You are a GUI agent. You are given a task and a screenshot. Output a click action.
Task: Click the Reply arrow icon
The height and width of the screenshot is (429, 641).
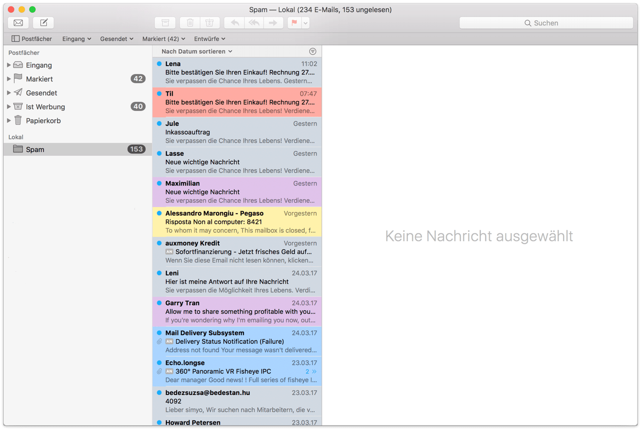(x=235, y=23)
